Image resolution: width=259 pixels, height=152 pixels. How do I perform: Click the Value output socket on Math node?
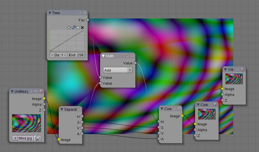pyautogui.click(x=135, y=63)
